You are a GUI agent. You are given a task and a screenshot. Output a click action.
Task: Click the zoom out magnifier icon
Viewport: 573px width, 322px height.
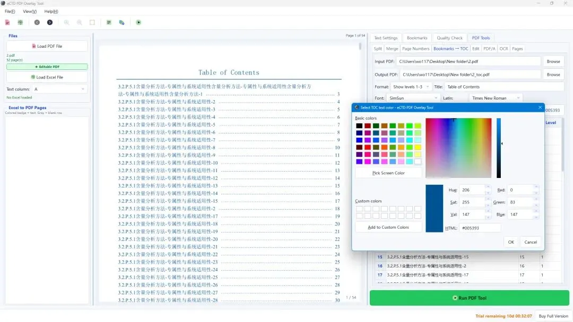(x=79, y=23)
